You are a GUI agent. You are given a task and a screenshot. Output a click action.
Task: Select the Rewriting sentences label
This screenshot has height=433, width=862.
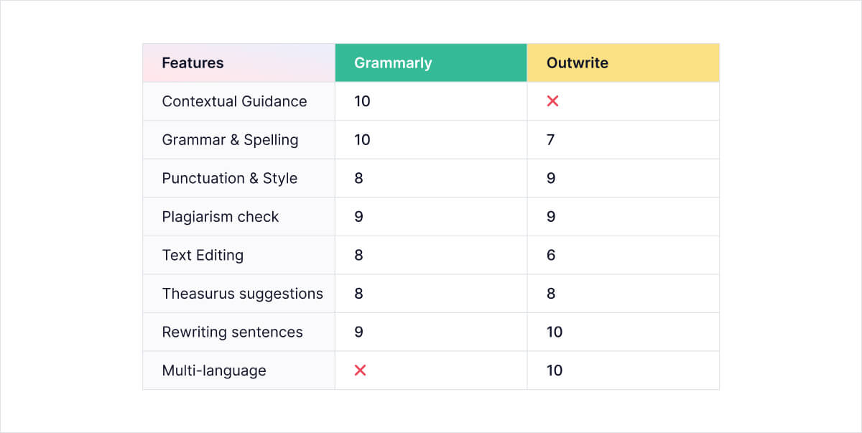click(232, 332)
